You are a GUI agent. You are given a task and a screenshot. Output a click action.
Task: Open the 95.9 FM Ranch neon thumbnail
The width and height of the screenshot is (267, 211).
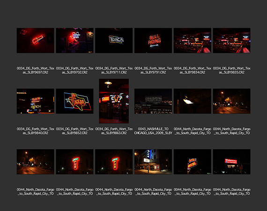tap(36, 101)
